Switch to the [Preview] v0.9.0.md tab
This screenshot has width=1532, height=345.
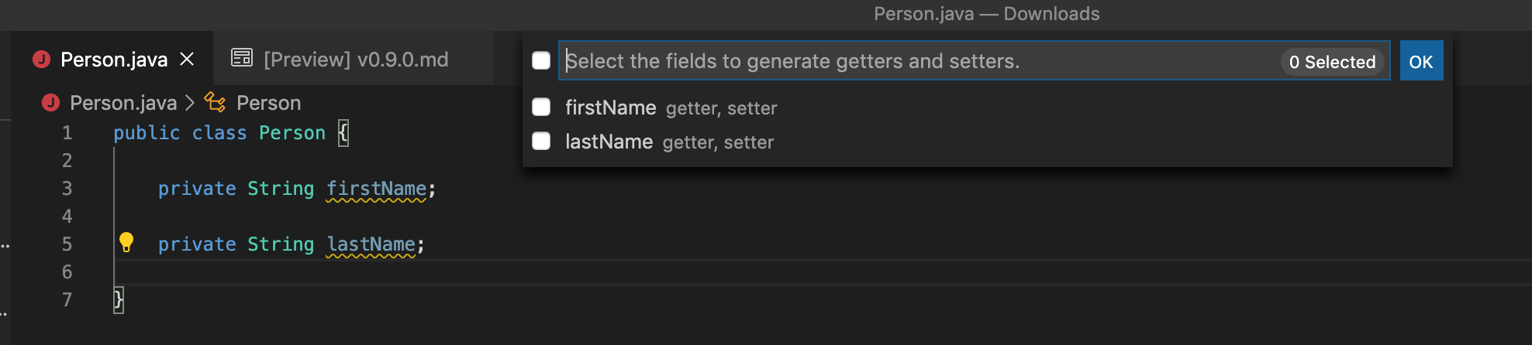(356, 60)
